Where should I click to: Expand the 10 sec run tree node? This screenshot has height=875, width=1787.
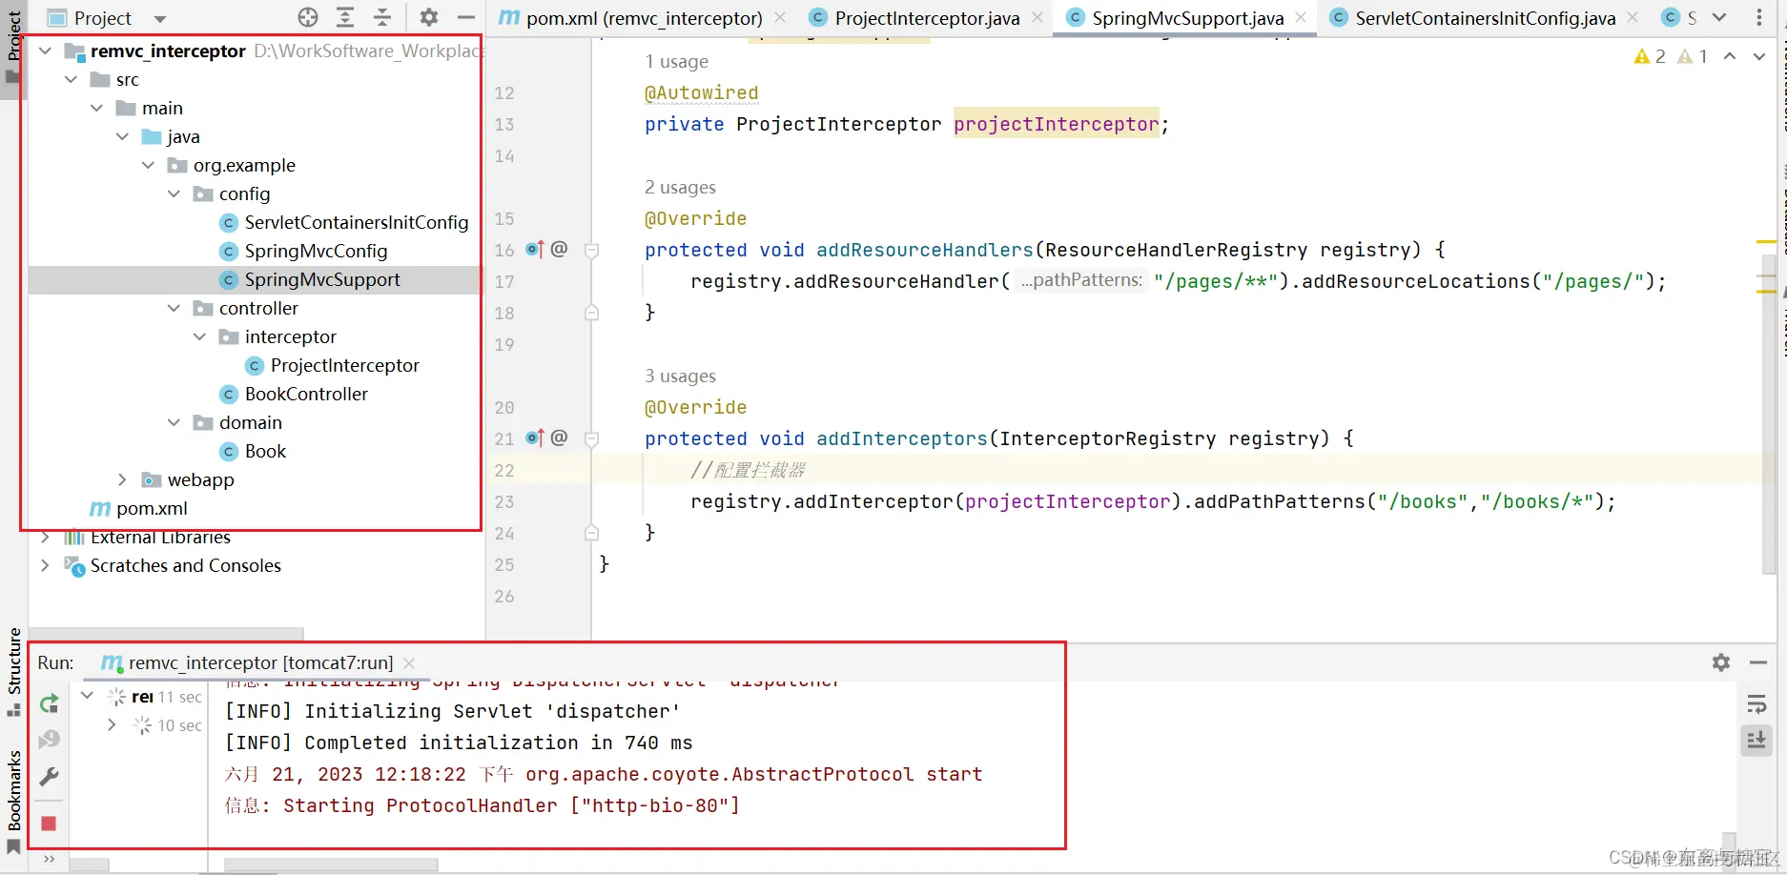click(x=112, y=725)
